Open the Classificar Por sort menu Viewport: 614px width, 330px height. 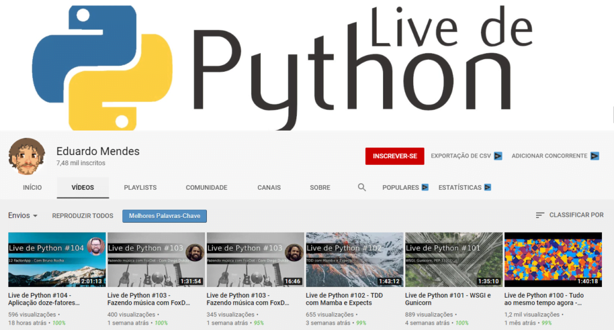coord(576,215)
